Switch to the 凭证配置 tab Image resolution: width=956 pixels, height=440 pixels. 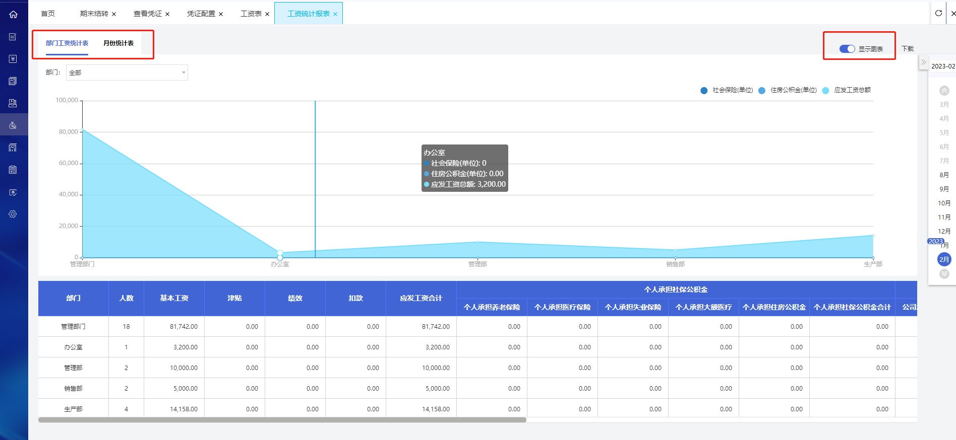click(x=201, y=14)
